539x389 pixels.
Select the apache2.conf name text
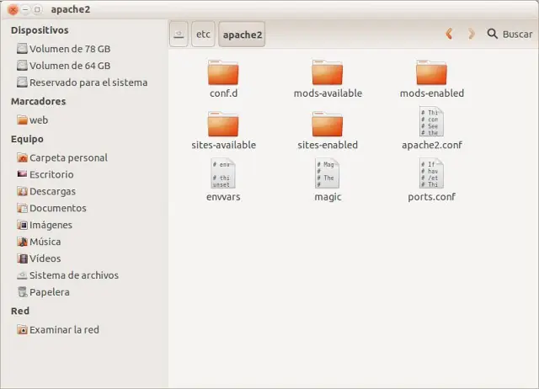[x=432, y=146]
